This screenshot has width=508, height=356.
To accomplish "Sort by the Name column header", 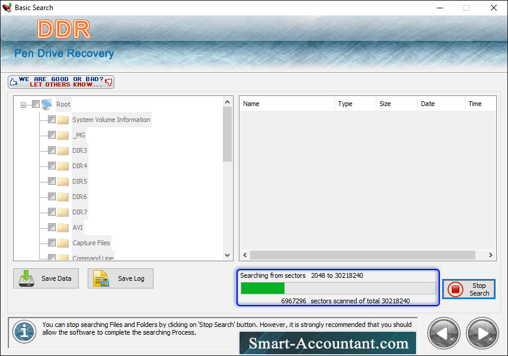I will (x=287, y=104).
